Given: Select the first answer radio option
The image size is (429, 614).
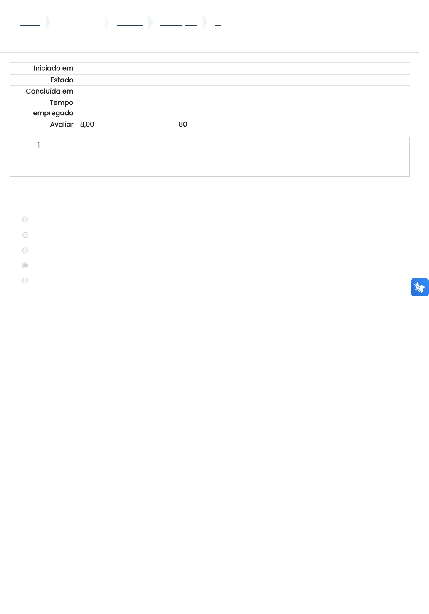Looking at the screenshot, I should tap(25, 220).
